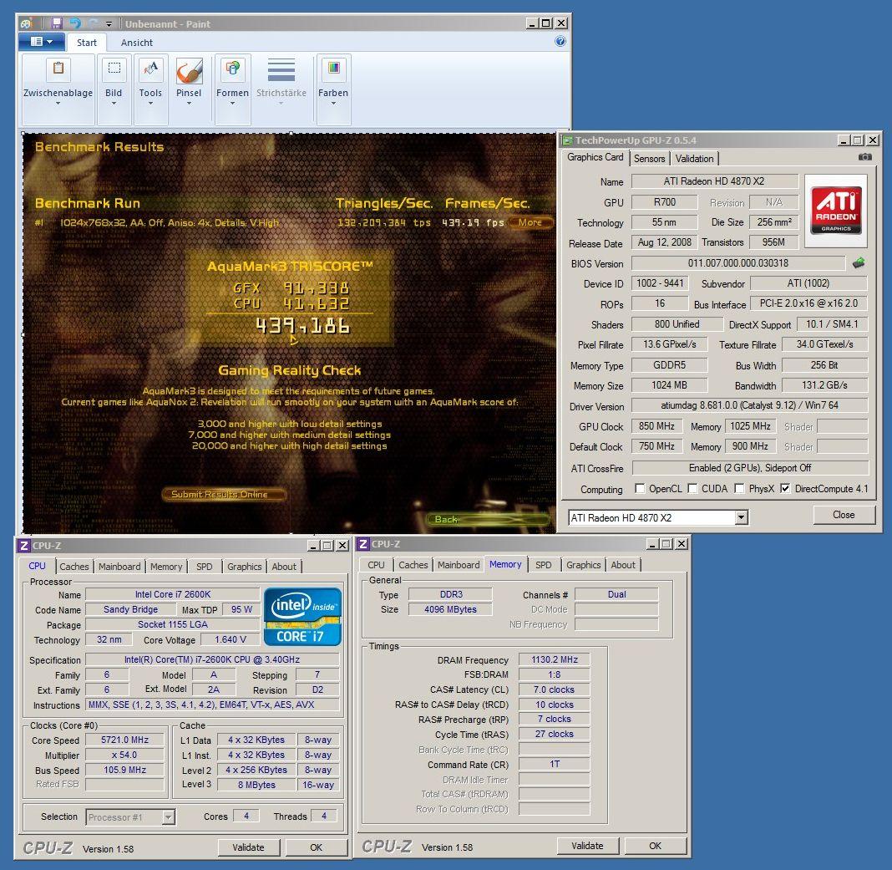Click the left CPU-Z title bar Z icon
The width and height of the screenshot is (892, 870).
click(24, 546)
